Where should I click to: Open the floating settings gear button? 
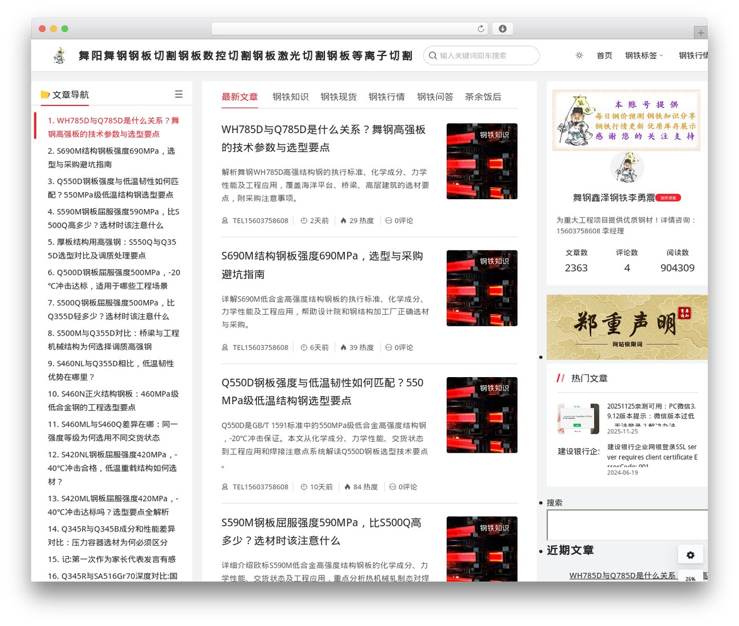tap(691, 555)
